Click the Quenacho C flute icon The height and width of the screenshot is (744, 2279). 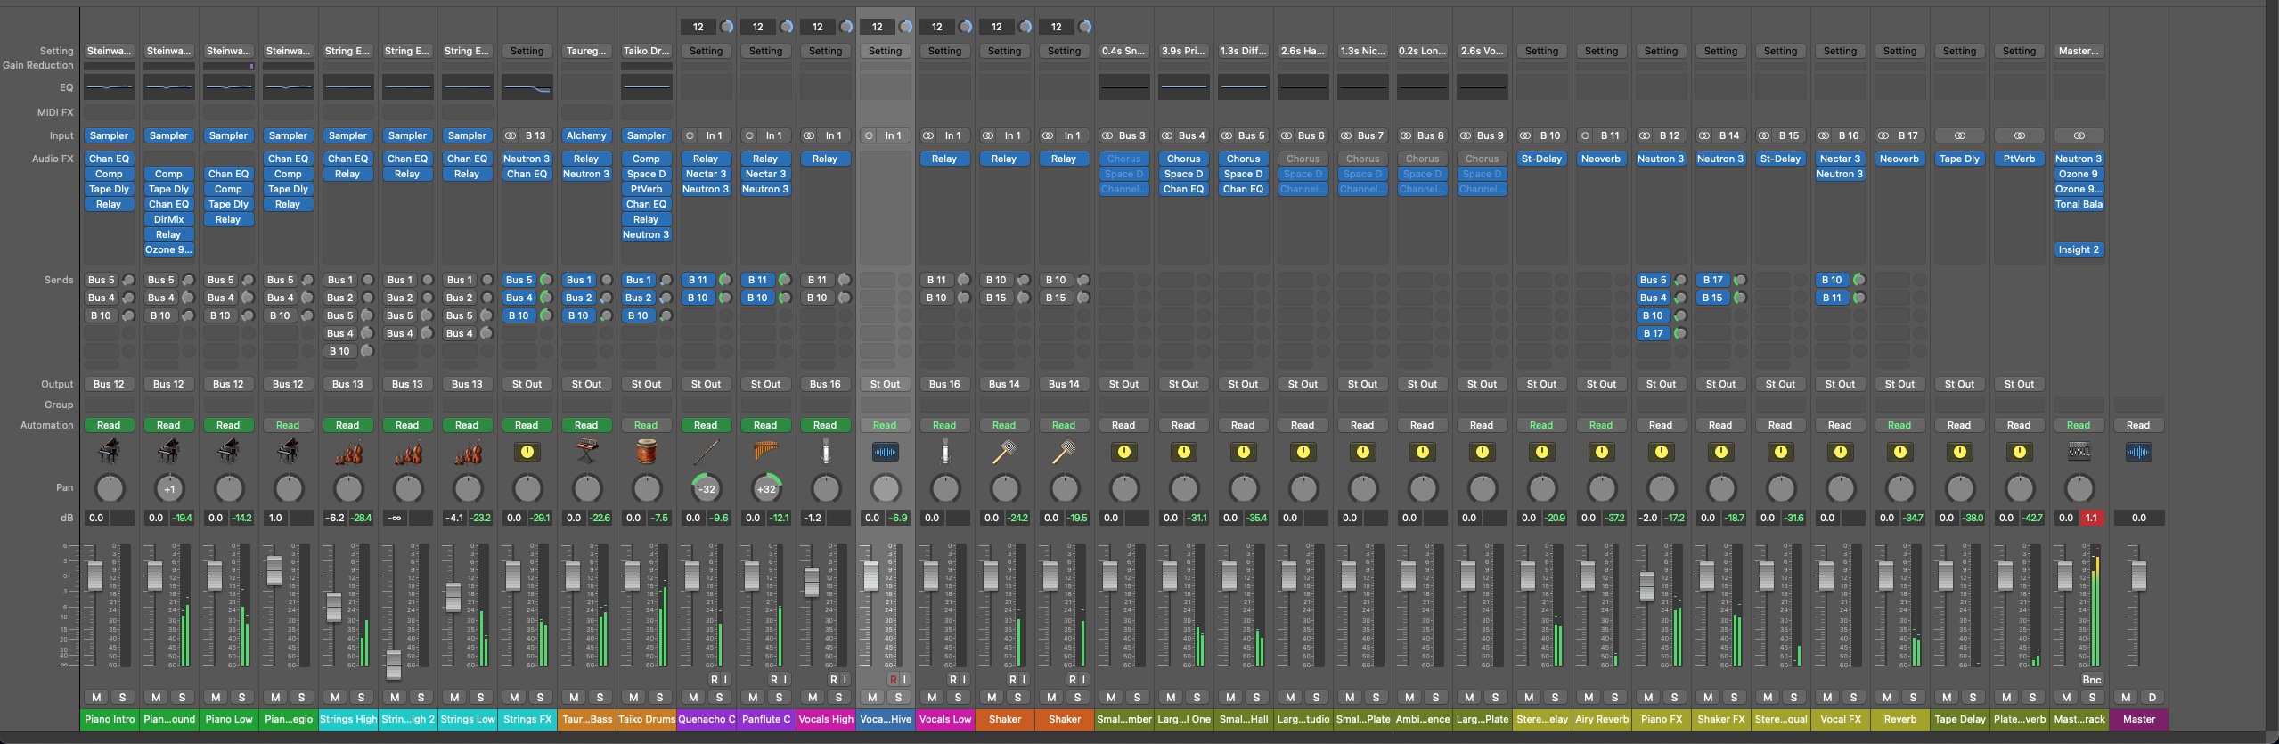(x=706, y=452)
